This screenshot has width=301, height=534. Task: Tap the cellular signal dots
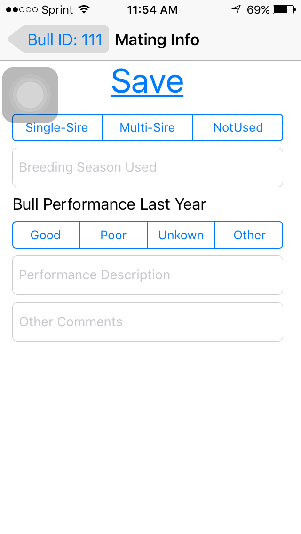click(21, 10)
